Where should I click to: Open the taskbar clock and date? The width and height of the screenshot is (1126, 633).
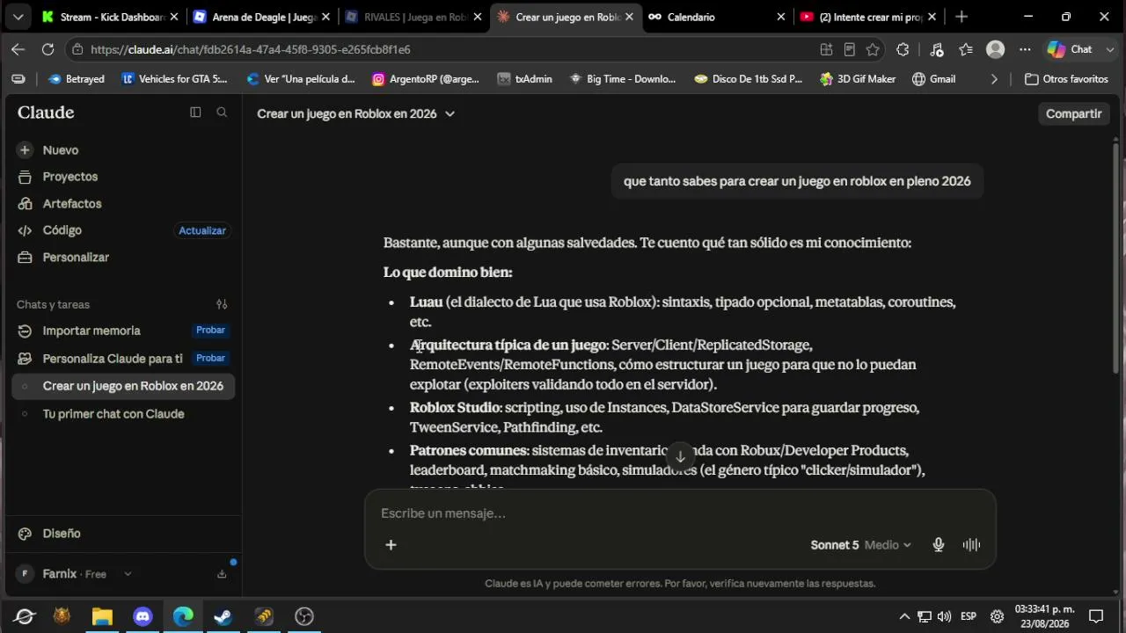1045,616
